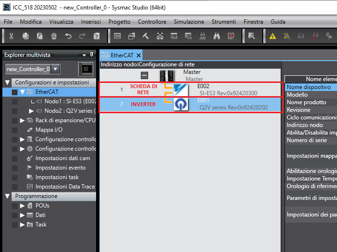The image size is (337, 252).
Task: Click the Build hammer icon
Action: (146, 36)
